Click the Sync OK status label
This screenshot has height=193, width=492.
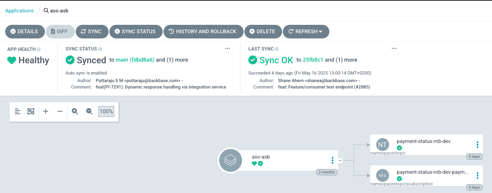(x=276, y=60)
